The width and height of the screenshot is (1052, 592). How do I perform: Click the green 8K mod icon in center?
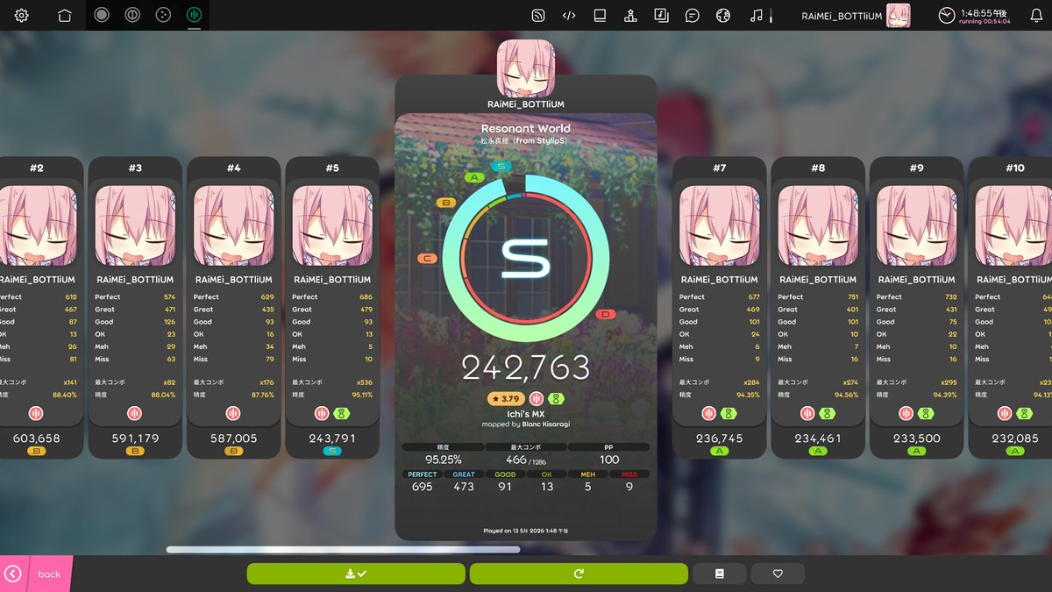556,399
